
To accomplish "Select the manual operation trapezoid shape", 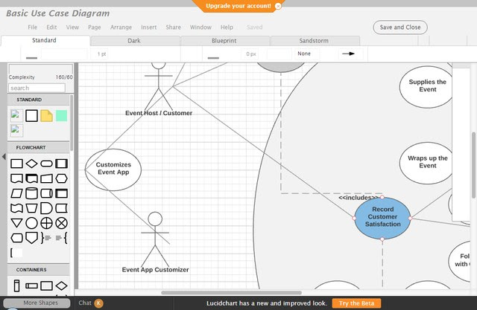I will (31, 208).
